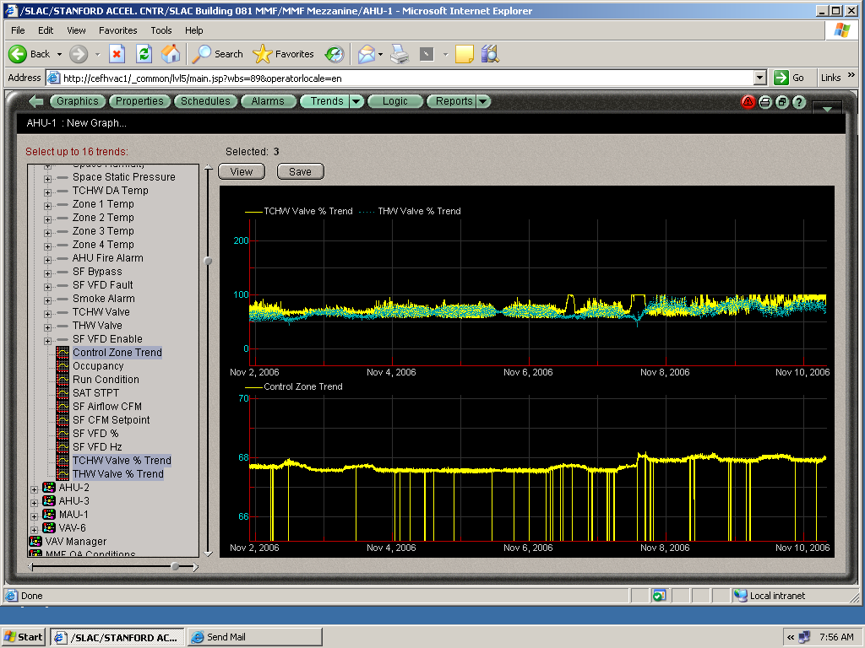
Task: Switch to the Alarms tab
Action: (268, 101)
